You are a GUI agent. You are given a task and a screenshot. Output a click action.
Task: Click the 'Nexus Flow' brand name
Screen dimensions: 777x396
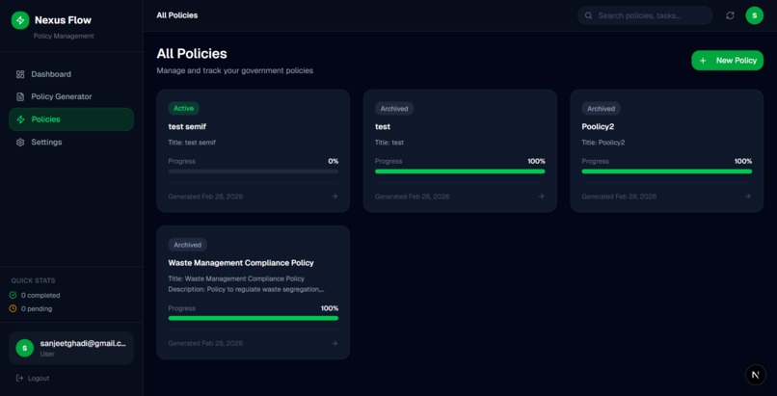click(63, 20)
